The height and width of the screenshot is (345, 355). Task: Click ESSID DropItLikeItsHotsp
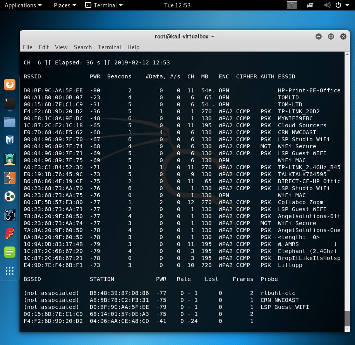tap(309, 258)
